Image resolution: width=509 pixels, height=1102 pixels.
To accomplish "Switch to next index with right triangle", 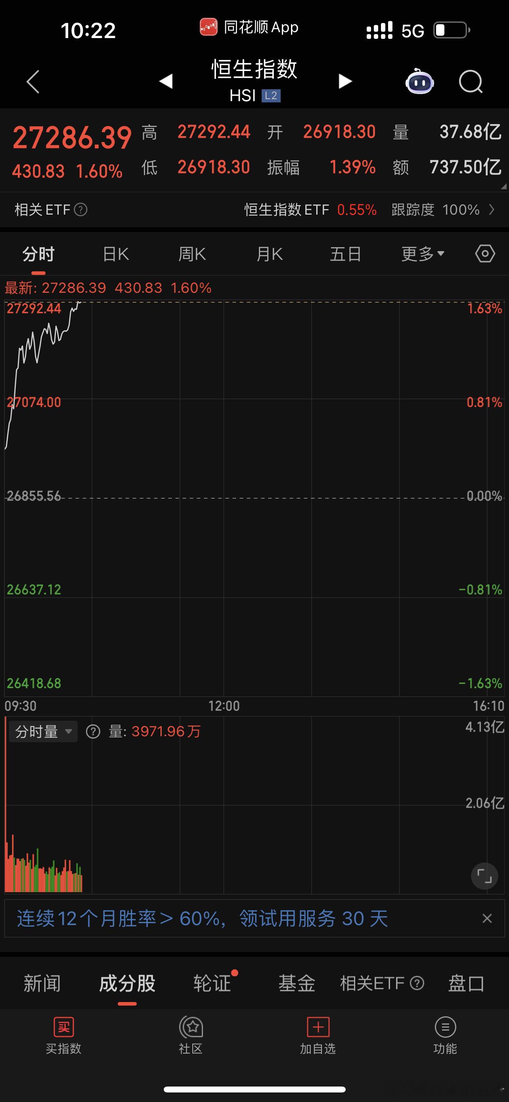I will point(345,81).
